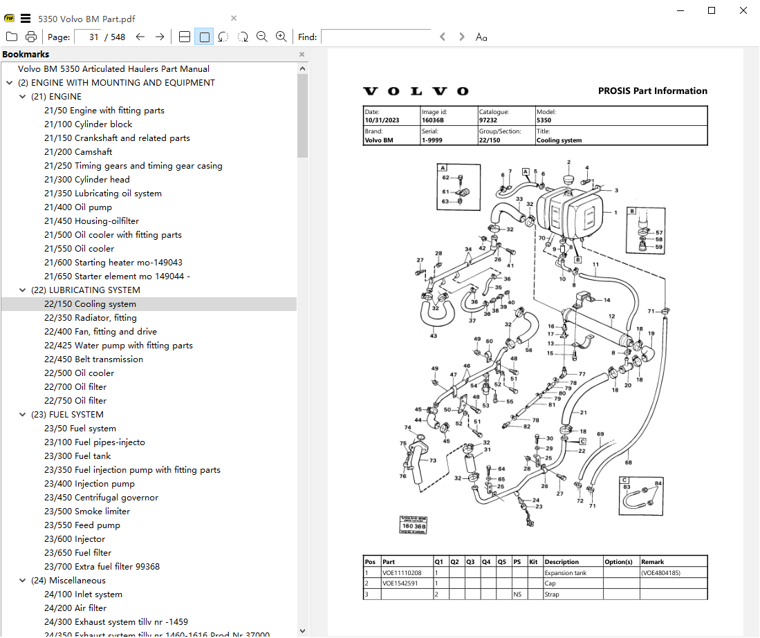760x638 pixels.
Task: Open bookmark 23/300 Fuel tank
Action: 77,456
